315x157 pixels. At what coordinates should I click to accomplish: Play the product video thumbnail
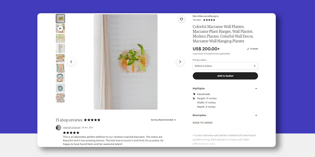pos(60,29)
